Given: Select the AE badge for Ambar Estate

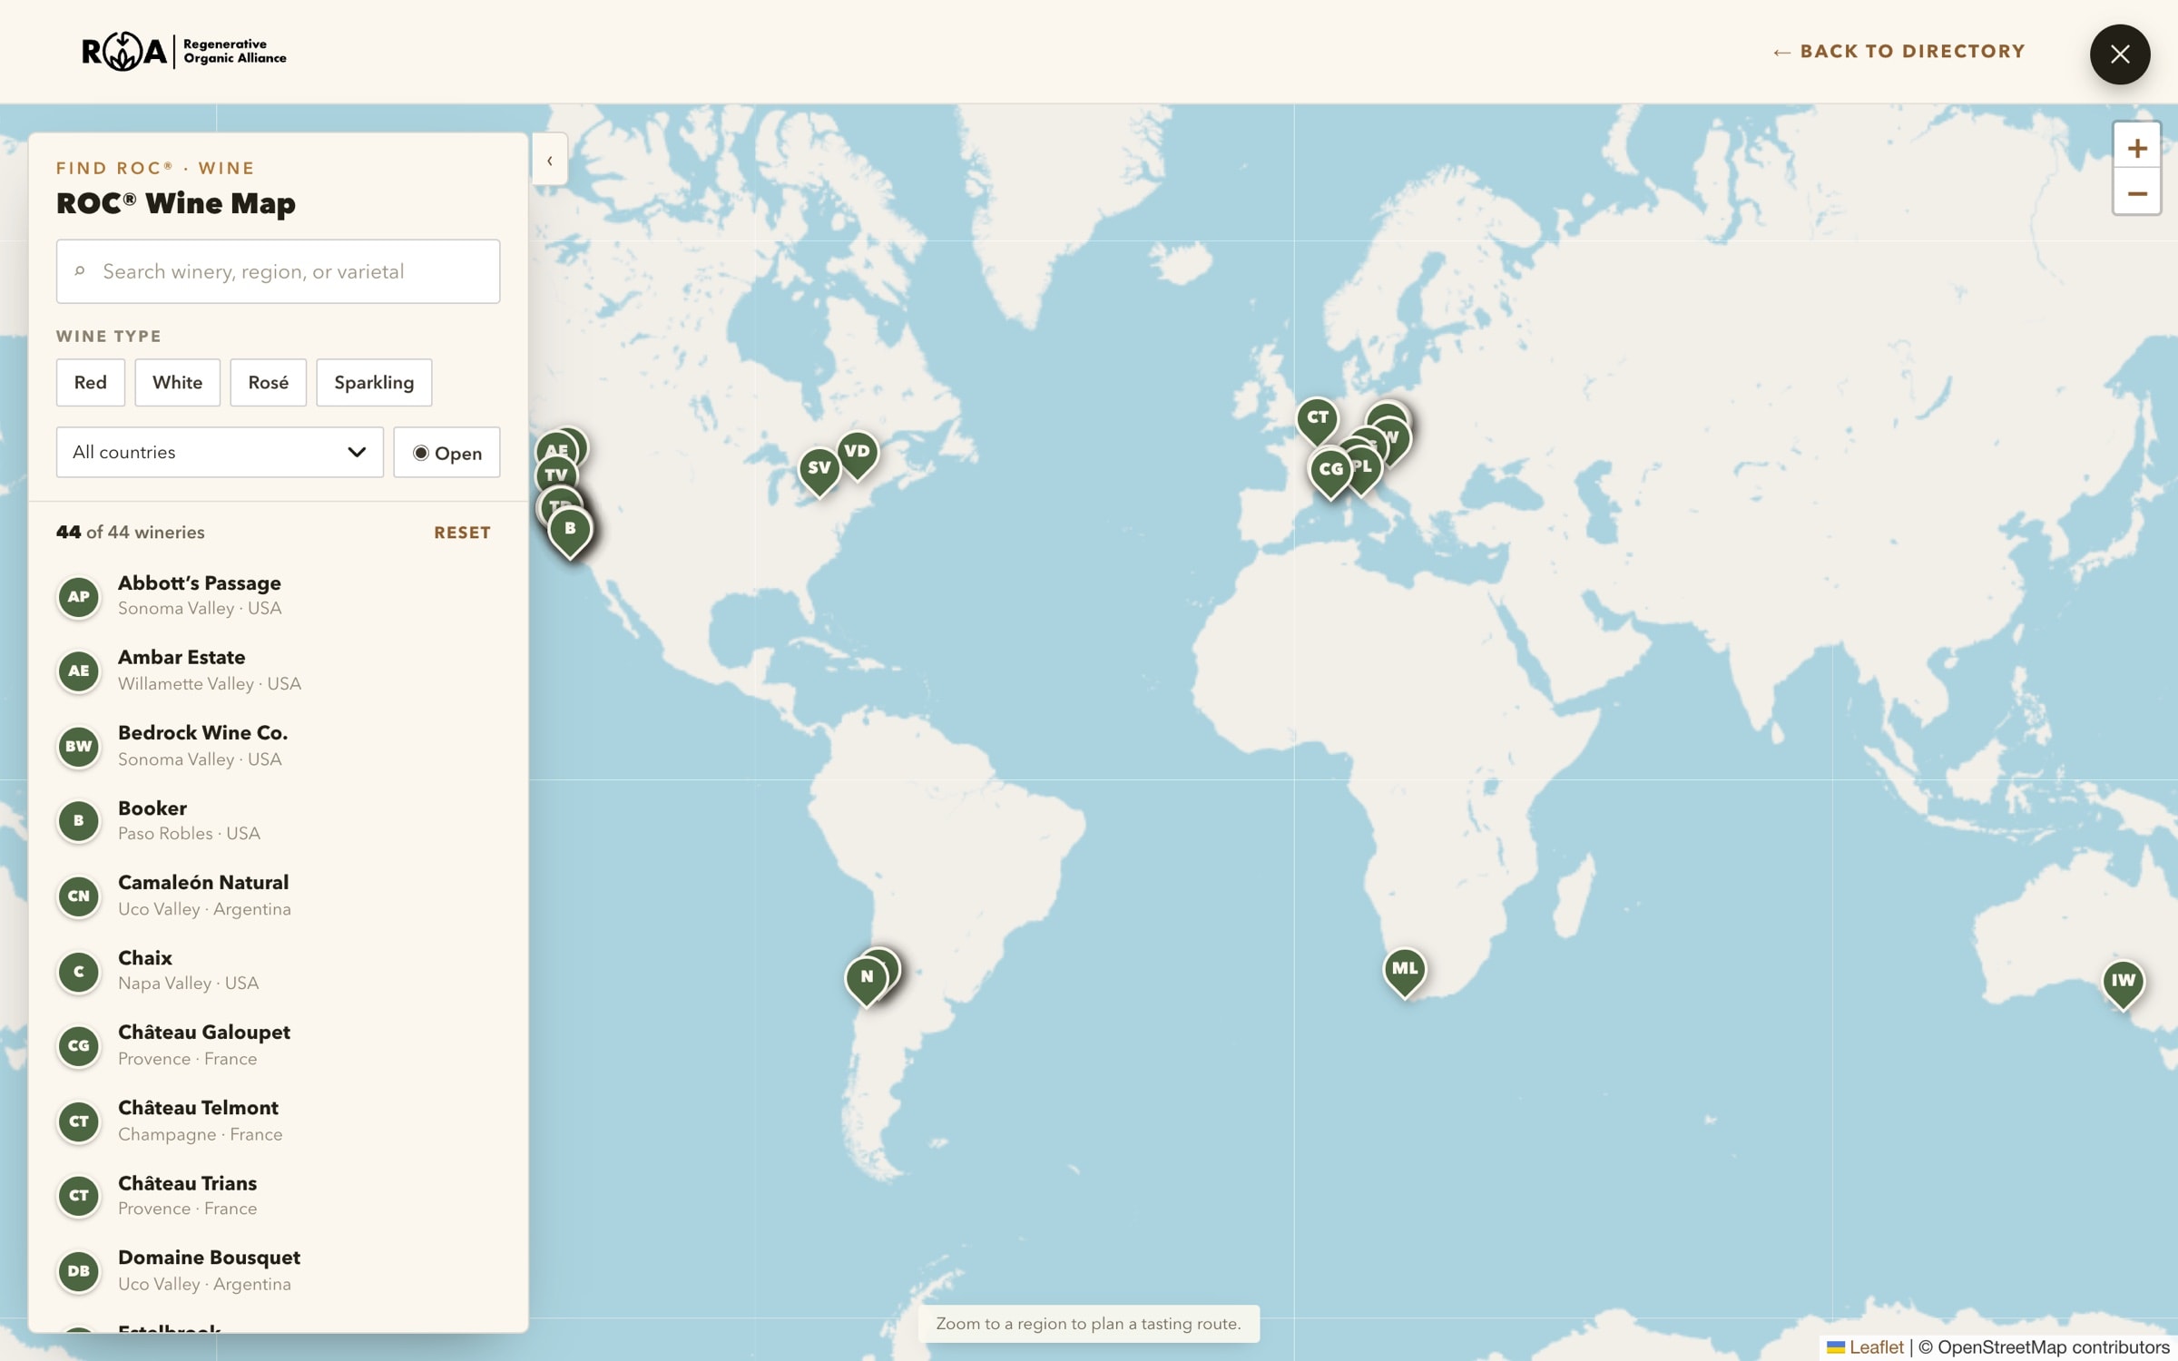Looking at the screenshot, I should point(79,671).
